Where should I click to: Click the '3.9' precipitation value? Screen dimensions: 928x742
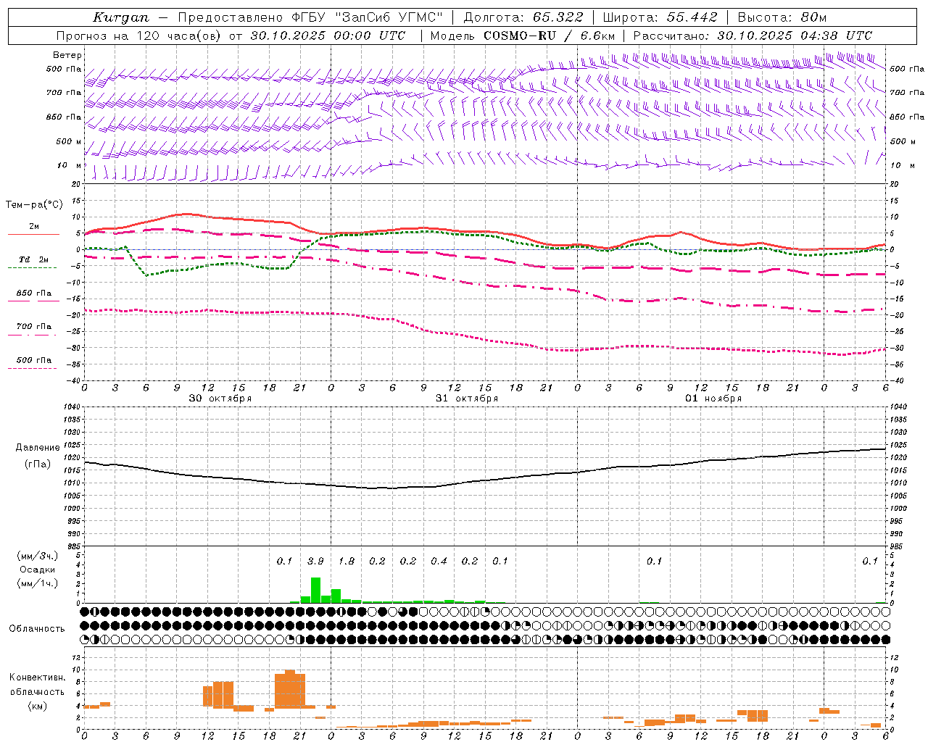[x=315, y=562]
